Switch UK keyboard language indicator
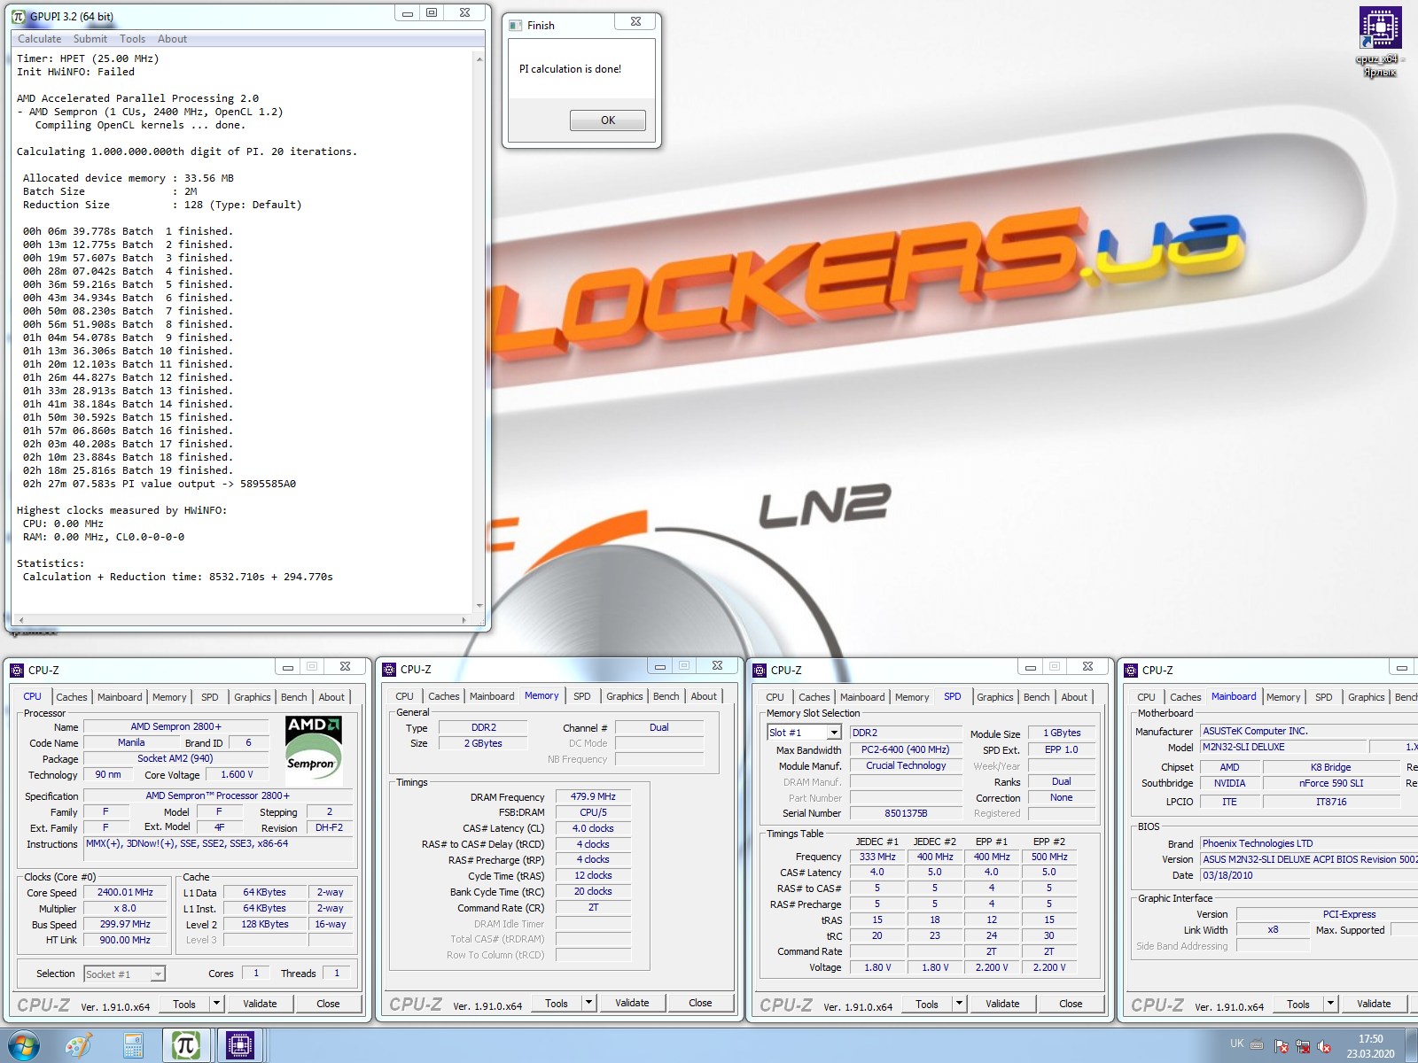 [1236, 1044]
